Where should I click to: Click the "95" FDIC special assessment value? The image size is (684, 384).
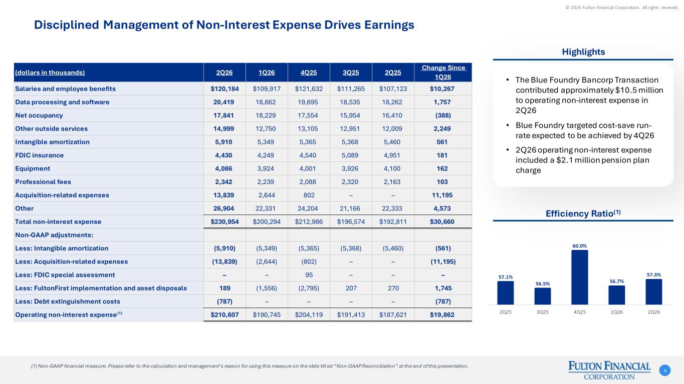tap(309, 274)
